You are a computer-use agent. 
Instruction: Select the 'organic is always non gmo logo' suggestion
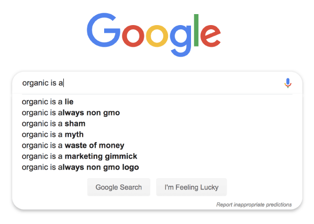tap(80, 168)
